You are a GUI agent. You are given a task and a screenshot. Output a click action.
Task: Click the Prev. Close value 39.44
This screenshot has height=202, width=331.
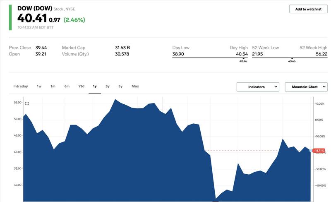pyautogui.click(x=41, y=48)
